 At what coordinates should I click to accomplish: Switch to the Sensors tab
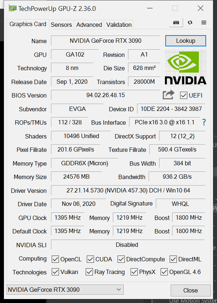61,25
